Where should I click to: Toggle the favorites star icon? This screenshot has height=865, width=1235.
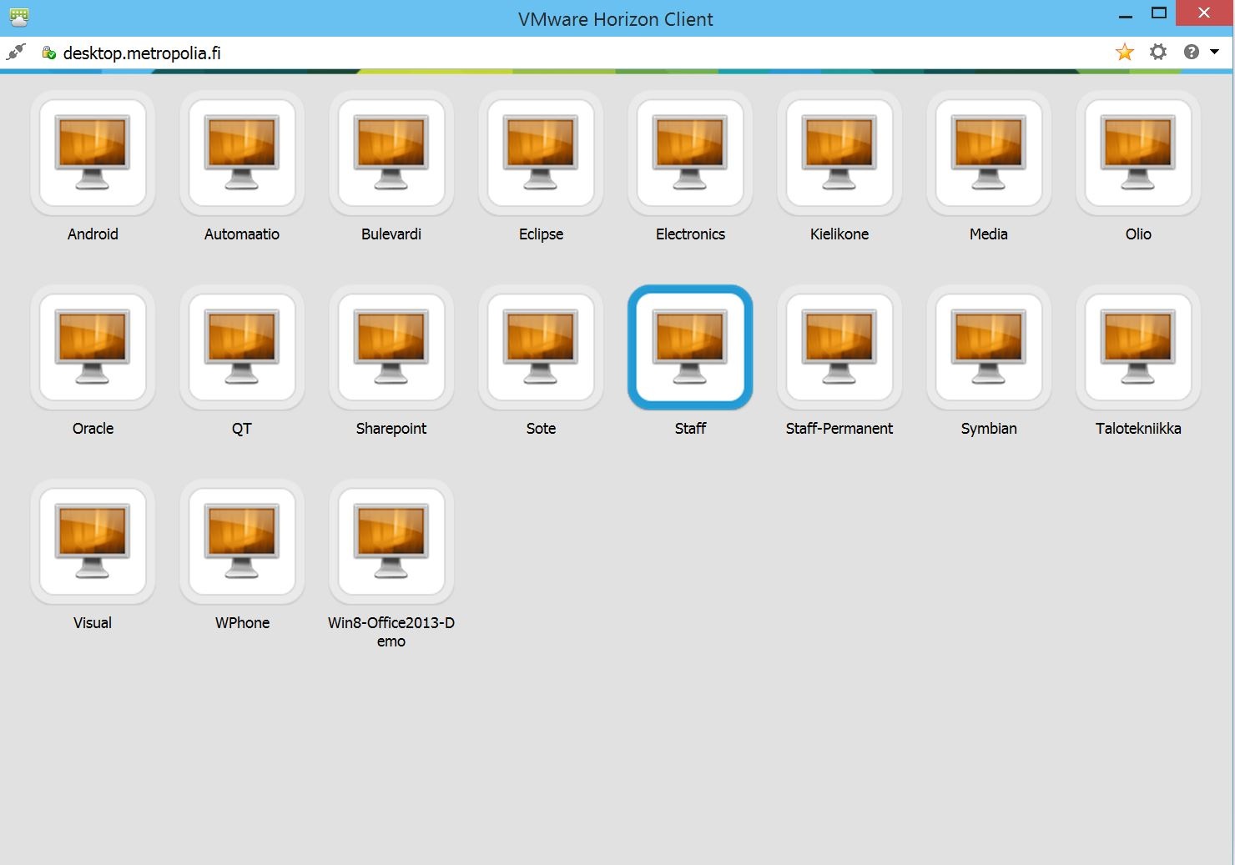coord(1125,53)
